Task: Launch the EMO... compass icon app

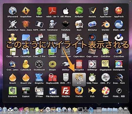Action: [x=106, y=78]
